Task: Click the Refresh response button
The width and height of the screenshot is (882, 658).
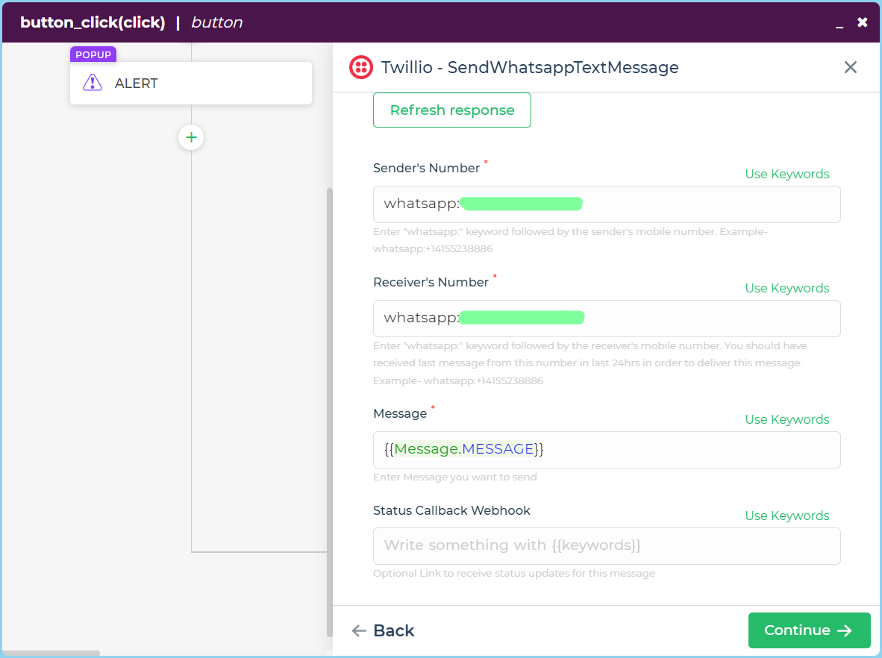Action: (x=451, y=110)
